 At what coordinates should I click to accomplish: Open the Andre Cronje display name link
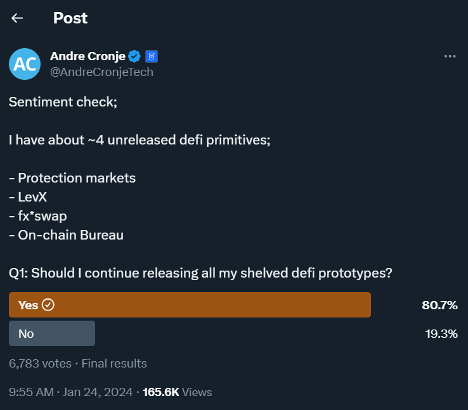coord(88,56)
